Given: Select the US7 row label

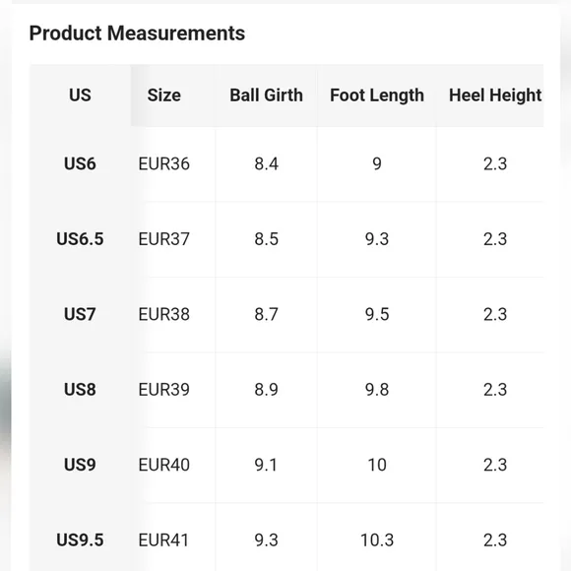Looking at the screenshot, I should (80, 314).
